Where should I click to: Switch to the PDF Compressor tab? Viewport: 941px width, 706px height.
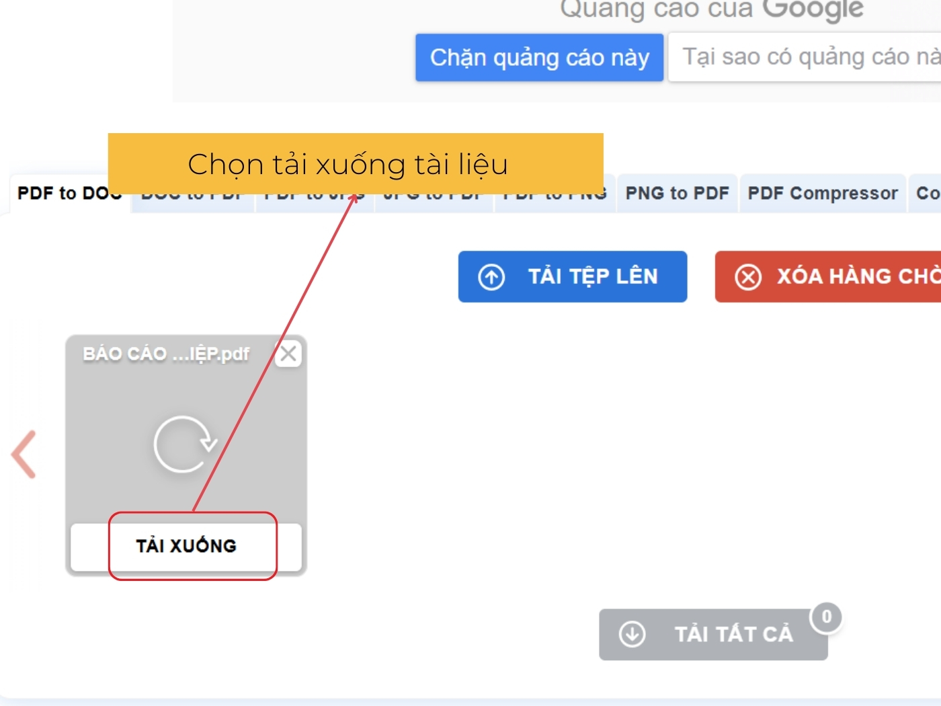point(823,194)
